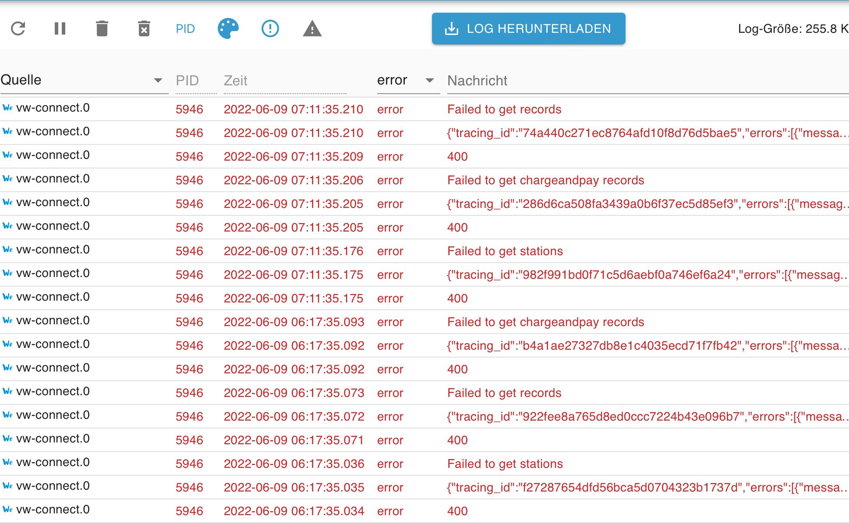
Task: Open the Quelle source dropdown
Action: pos(84,80)
